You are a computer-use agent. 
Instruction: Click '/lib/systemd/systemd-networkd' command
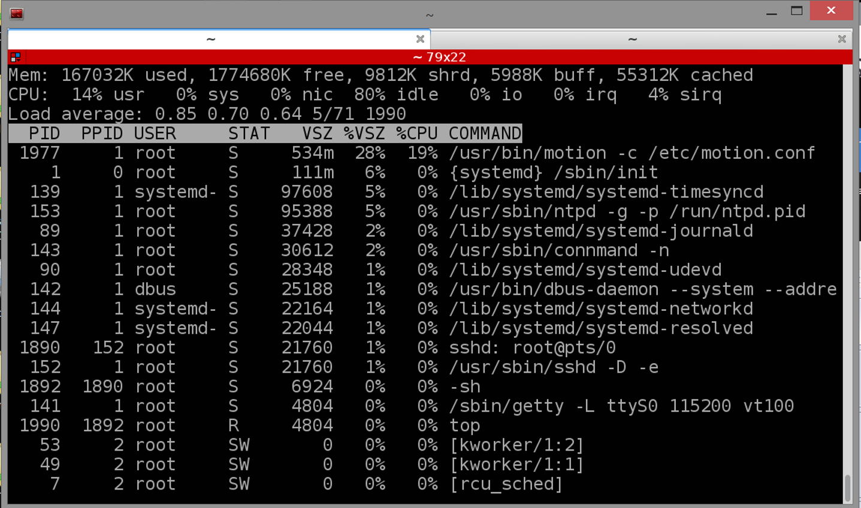click(601, 309)
